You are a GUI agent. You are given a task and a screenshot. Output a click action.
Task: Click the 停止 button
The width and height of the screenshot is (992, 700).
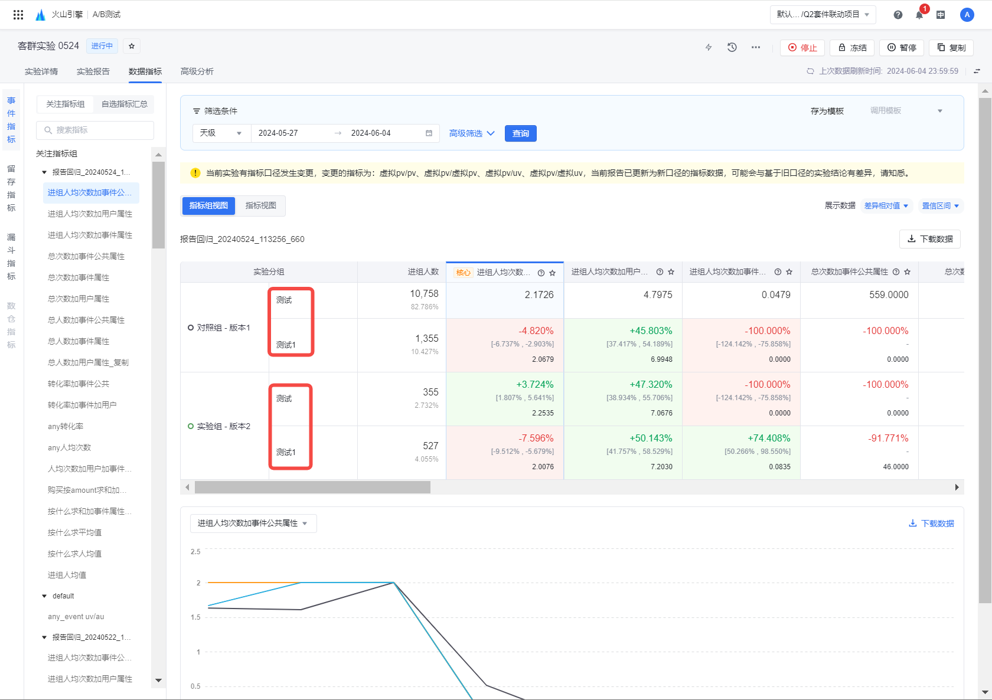click(x=802, y=48)
